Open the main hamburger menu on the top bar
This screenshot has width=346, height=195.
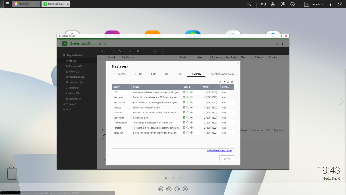(x=7, y=4)
